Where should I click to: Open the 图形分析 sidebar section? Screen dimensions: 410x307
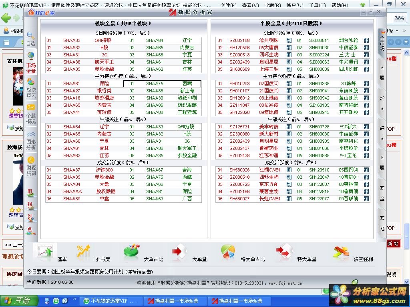tap(31, 140)
